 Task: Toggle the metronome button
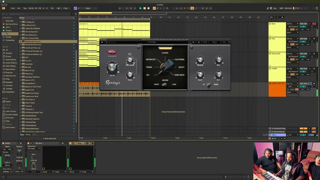(x=58, y=8)
